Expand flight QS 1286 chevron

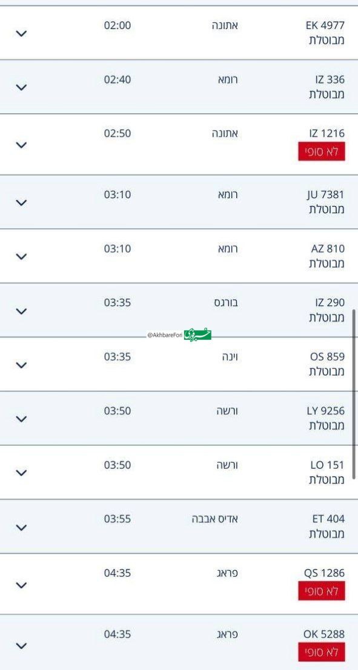tap(21, 585)
